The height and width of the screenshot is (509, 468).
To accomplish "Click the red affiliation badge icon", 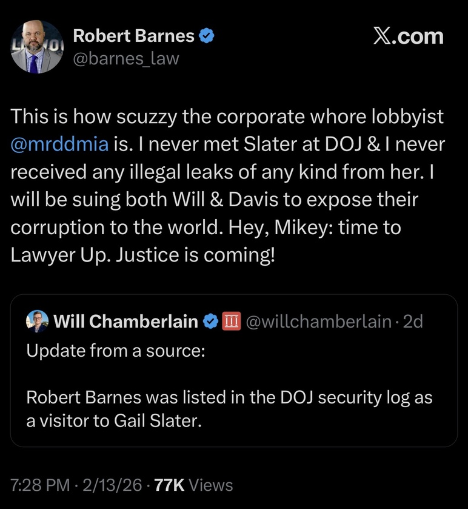I will [233, 322].
